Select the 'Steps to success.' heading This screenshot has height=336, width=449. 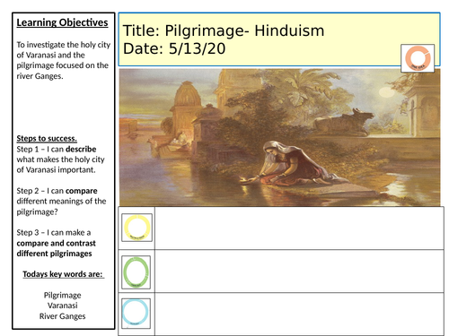pos(47,138)
